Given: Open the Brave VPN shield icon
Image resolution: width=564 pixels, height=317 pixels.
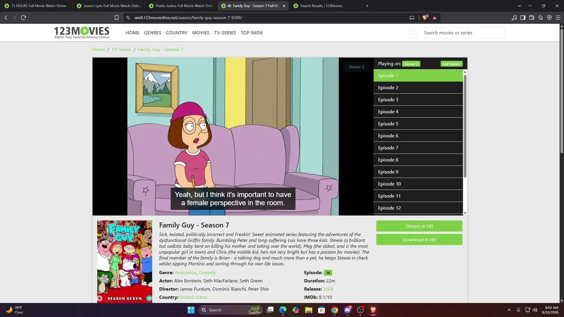Looking at the screenshot, I should [x=549, y=18].
